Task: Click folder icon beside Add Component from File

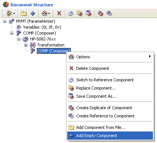Action: tap(71, 127)
